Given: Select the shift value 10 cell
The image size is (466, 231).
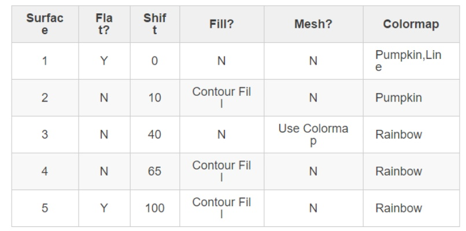Looking at the screenshot, I should click(x=155, y=98).
